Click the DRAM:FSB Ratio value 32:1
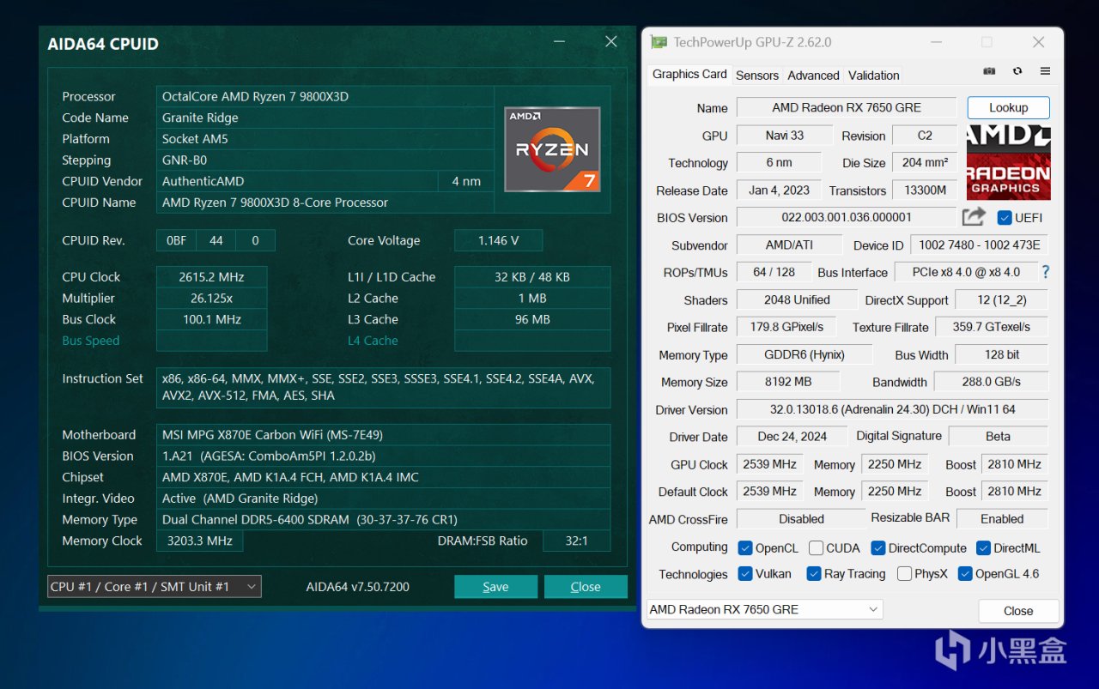 576,541
